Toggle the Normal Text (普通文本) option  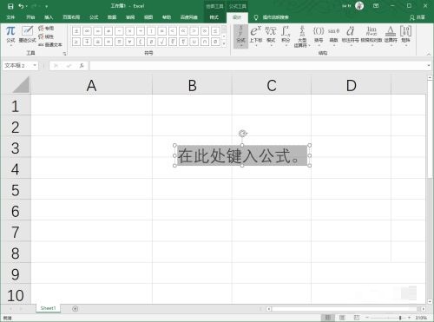pos(50,45)
